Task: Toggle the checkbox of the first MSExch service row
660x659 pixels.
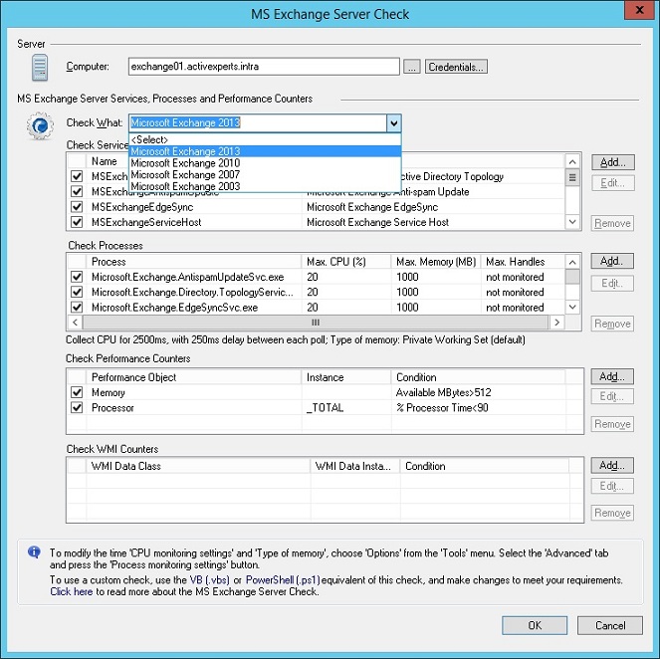Action: click(x=77, y=176)
